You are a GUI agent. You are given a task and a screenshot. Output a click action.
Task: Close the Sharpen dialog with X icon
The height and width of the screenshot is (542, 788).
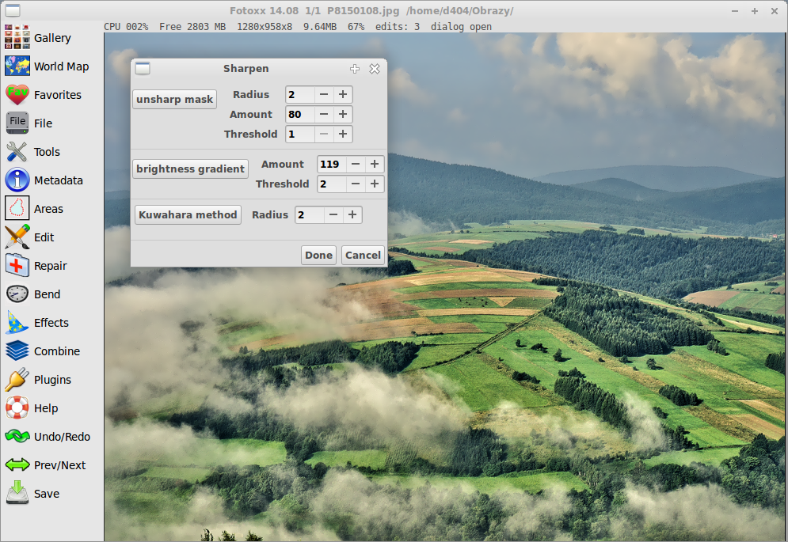pyautogui.click(x=375, y=69)
